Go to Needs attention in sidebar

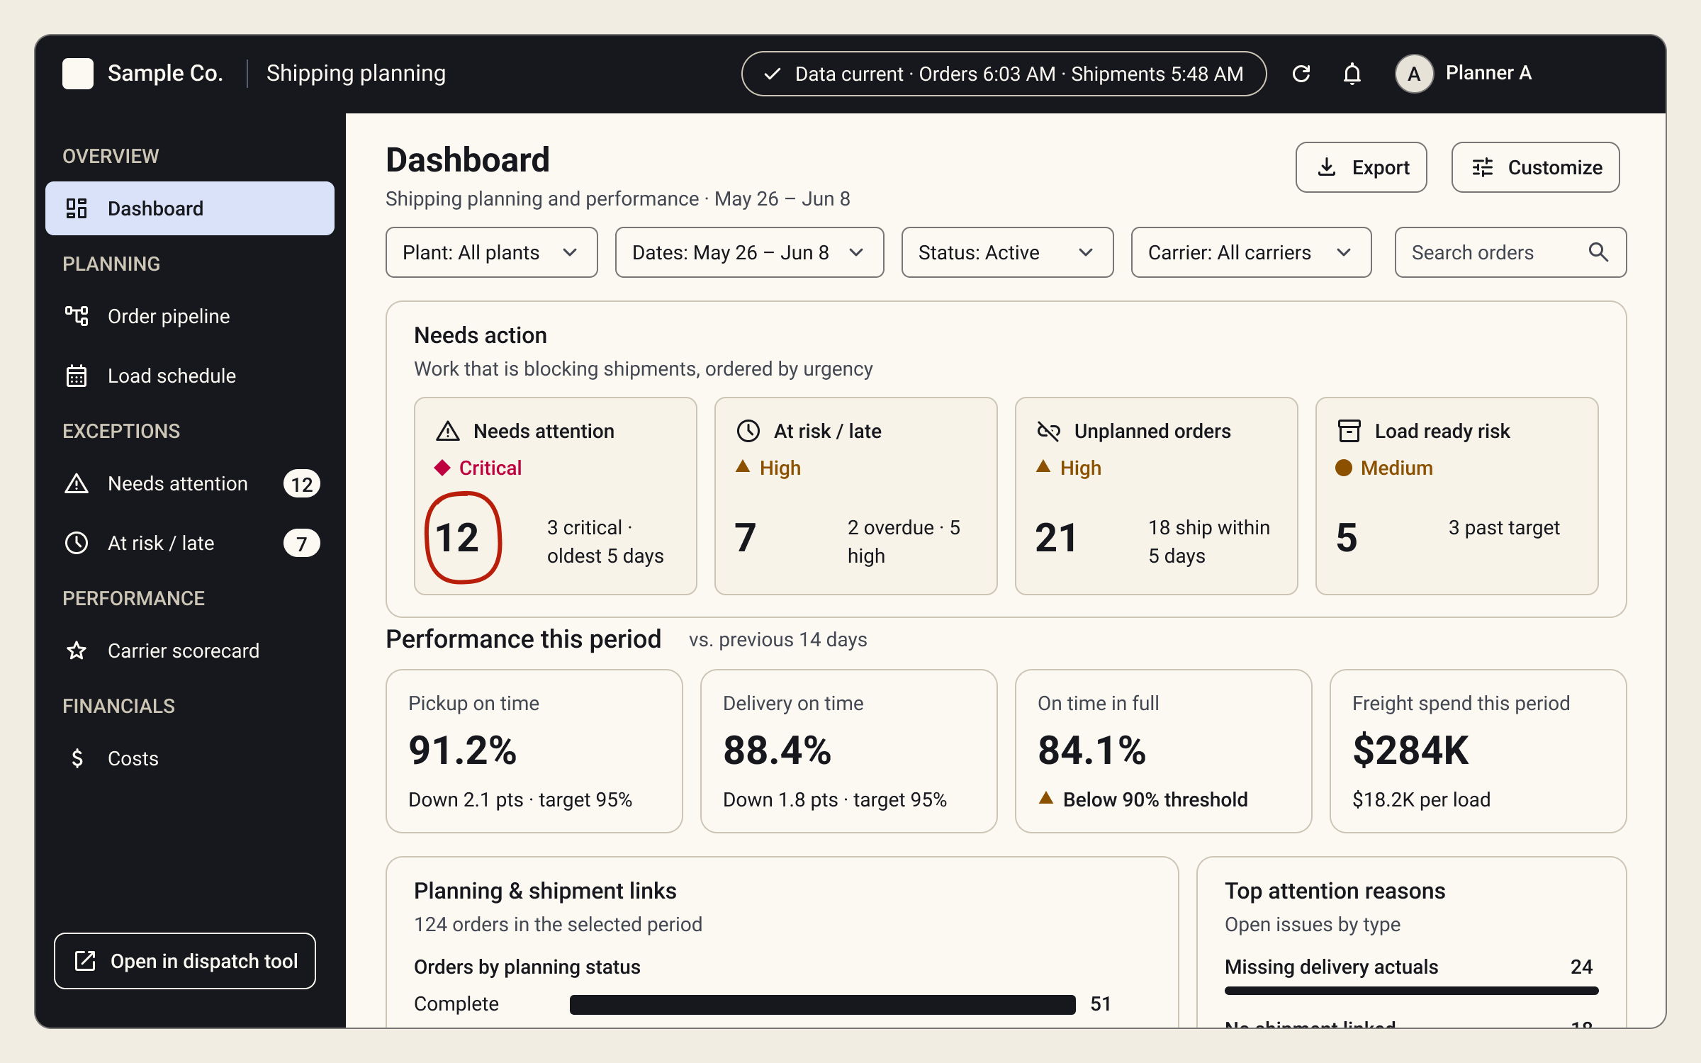click(x=190, y=483)
